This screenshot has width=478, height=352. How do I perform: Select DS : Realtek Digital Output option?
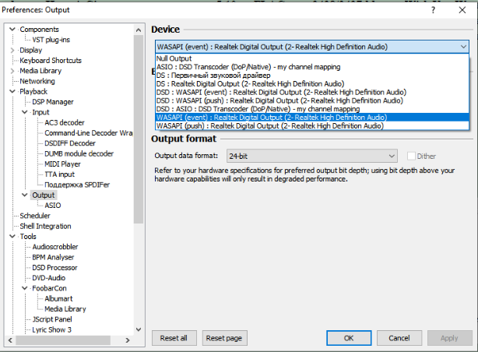[x=312, y=84]
